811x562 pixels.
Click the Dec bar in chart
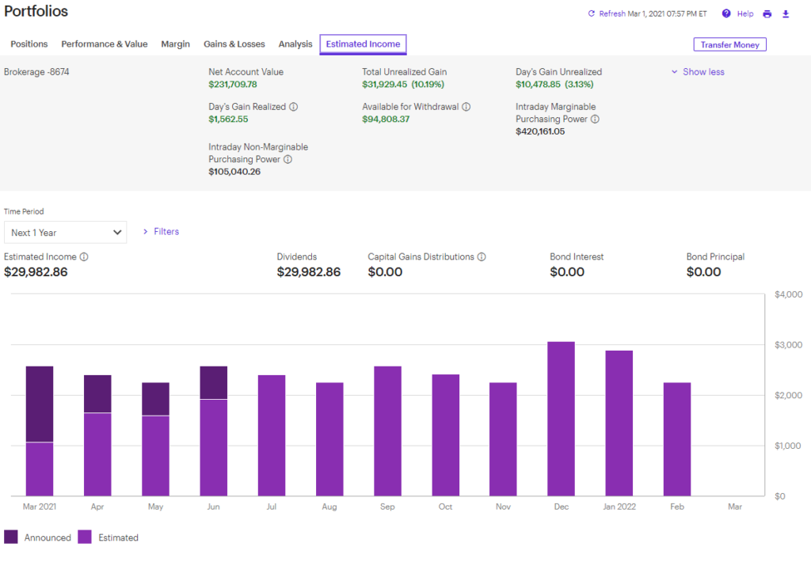click(x=562, y=419)
